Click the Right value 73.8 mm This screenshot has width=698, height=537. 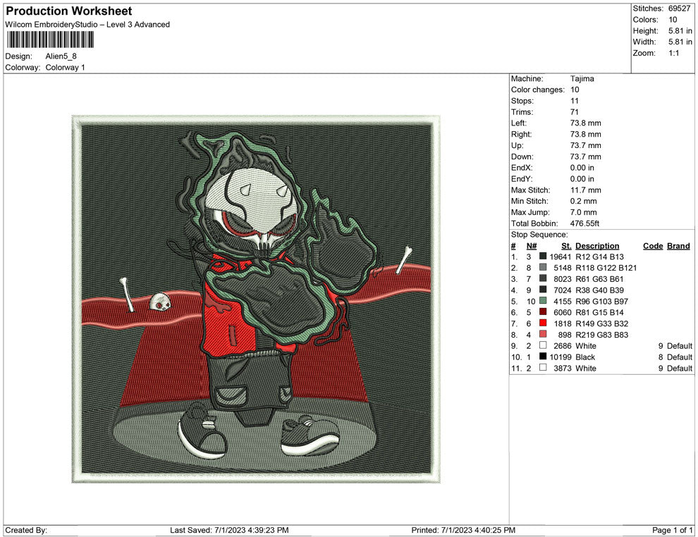tap(585, 135)
